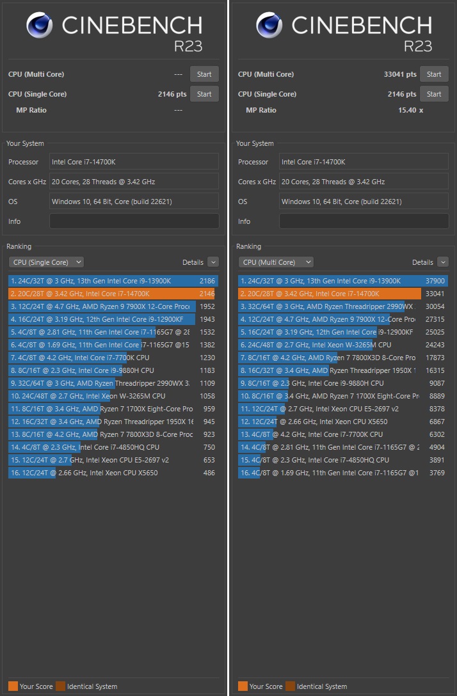Select i9-12900KF row scoring 25025
Image resolution: width=457 pixels, height=696 pixels.
pyautogui.click(x=343, y=332)
